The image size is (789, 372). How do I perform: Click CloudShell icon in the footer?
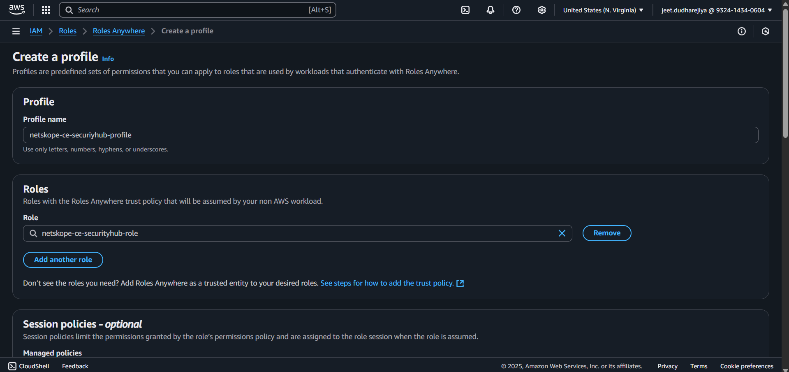click(x=12, y=366)
